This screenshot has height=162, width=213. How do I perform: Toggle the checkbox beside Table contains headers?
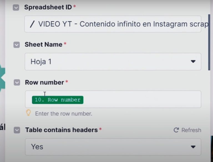17,130
